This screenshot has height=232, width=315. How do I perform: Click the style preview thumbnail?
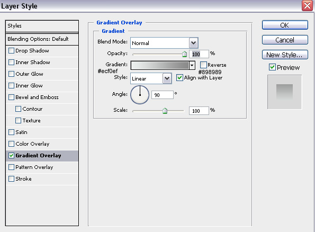(x=284, y=92)
